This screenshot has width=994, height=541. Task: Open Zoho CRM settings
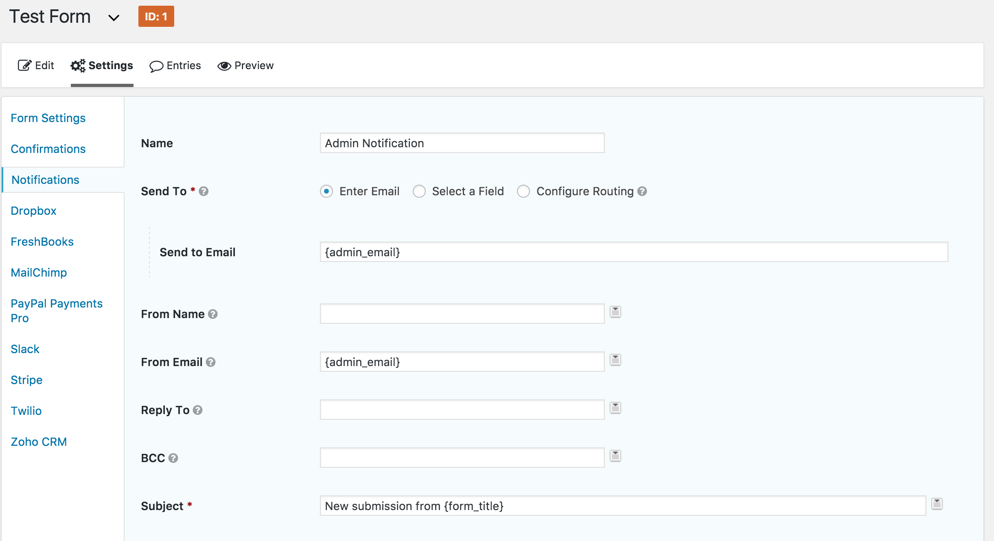pos(39,442)
